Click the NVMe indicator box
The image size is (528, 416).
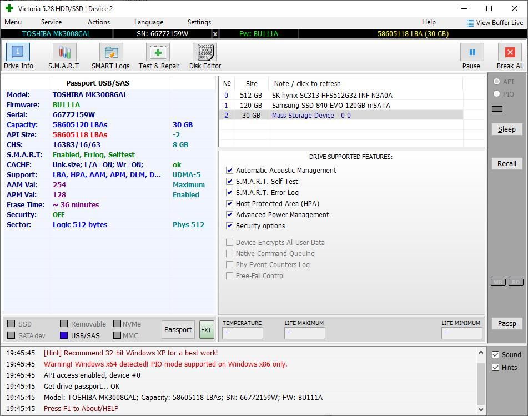[x=117, y=324]
